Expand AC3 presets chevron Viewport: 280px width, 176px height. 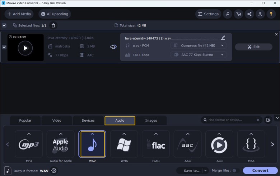[x=219, y=134]
